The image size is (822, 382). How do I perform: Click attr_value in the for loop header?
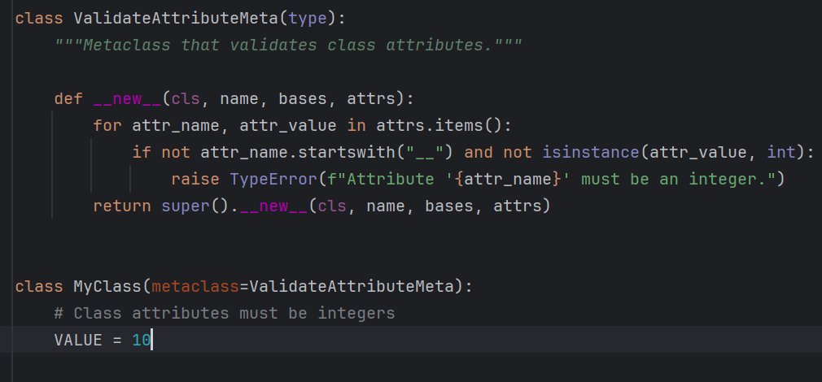tap(288, 126)
